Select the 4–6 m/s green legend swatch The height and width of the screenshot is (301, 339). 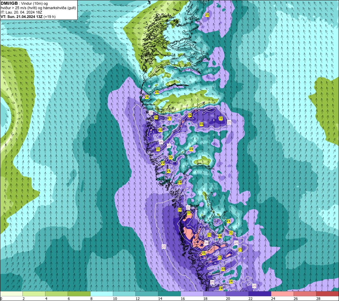[x=56, y=294]
